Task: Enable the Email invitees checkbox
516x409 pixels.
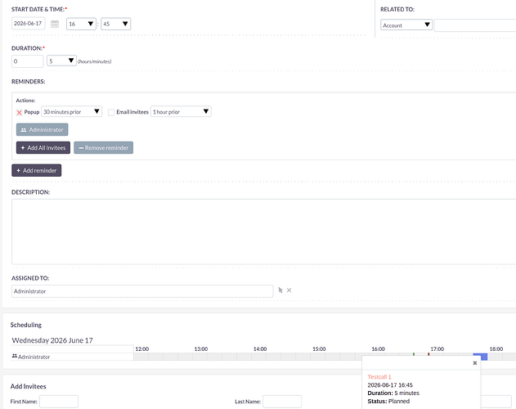Action: [x=111, y=112]
